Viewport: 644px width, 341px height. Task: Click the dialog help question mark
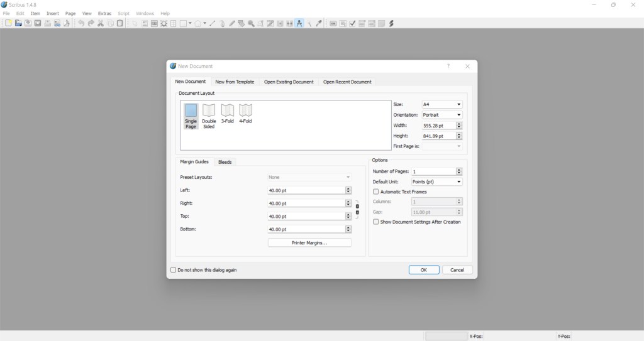tap(448, 66)
